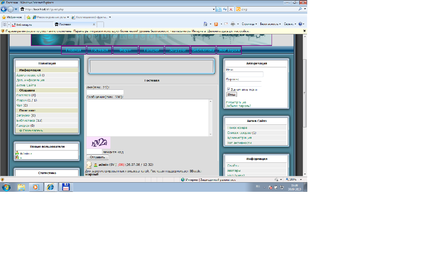The width and height of the screenshot is (439, 274).
Task: Open a new browser tab
Action: pyautogui.click(x=100, y=25)
